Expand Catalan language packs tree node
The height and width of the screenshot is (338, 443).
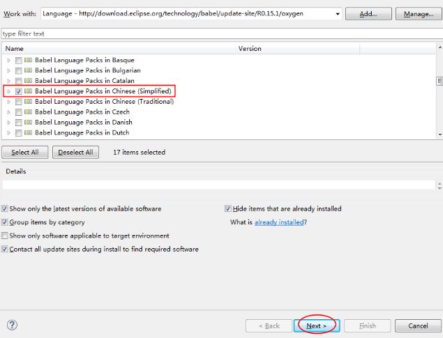9,81
